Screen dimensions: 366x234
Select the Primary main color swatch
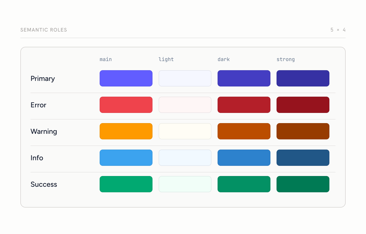pyautogui.click(x=126, y=78)
